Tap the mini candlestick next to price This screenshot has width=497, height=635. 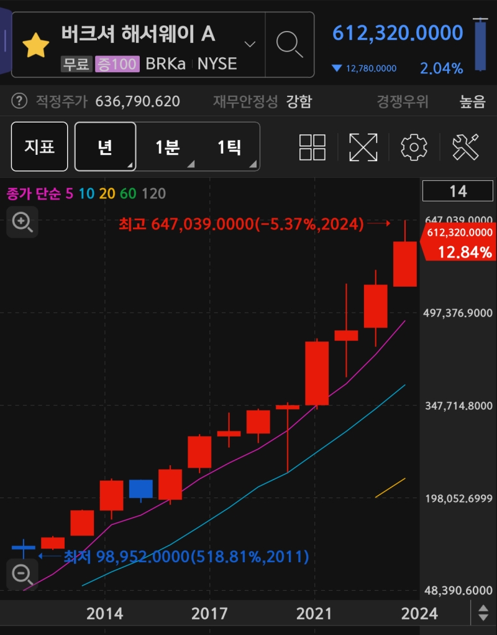[480, 44]
